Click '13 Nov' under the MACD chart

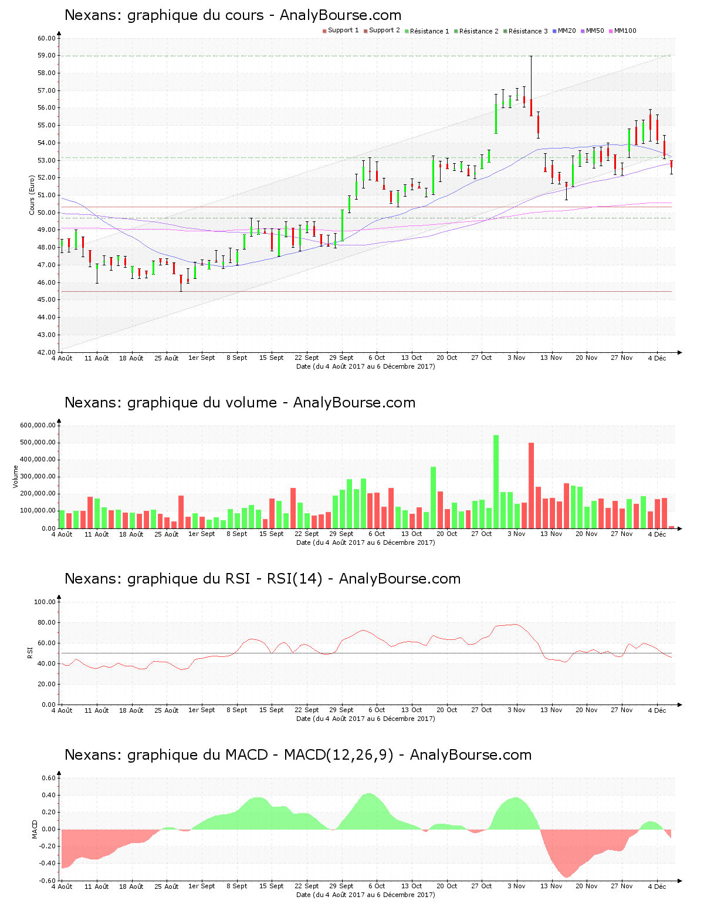pos(551,886)
